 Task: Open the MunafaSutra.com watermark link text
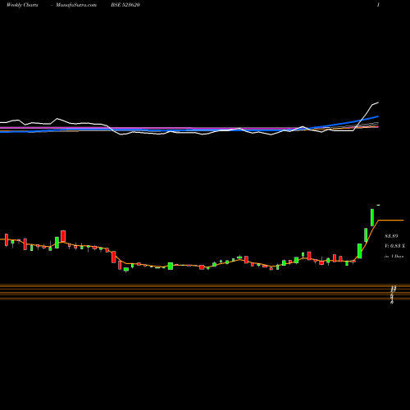point(76,5)
